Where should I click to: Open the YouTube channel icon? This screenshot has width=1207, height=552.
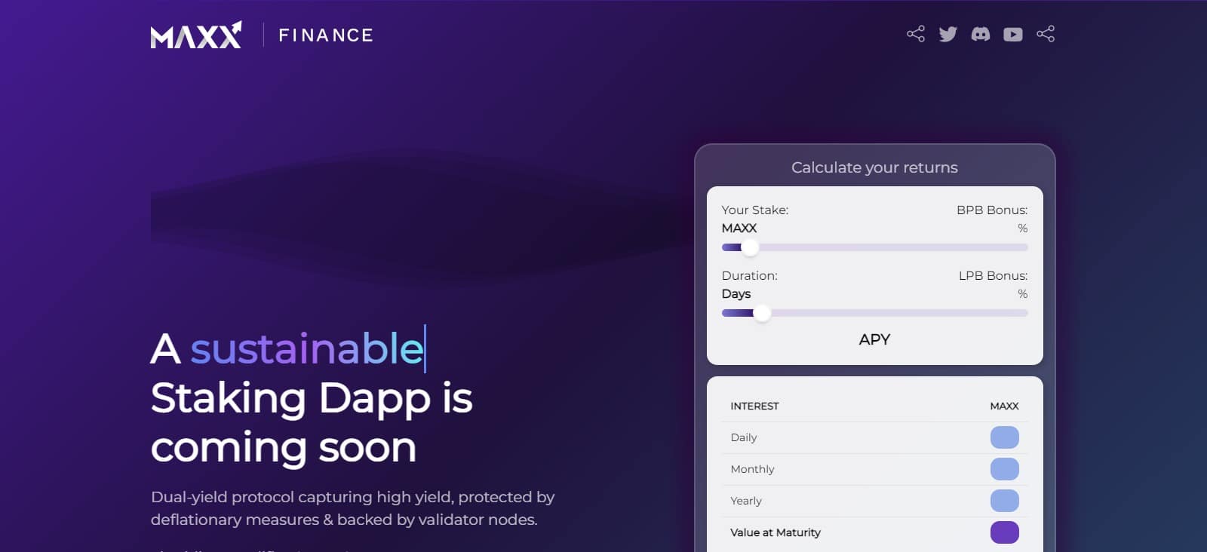coord(1013,34)
